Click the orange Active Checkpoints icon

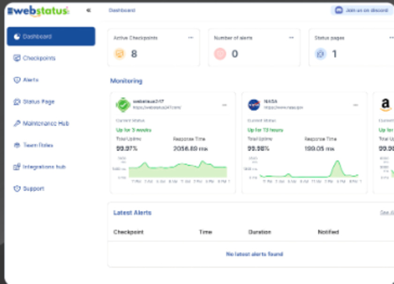(120, 54)
